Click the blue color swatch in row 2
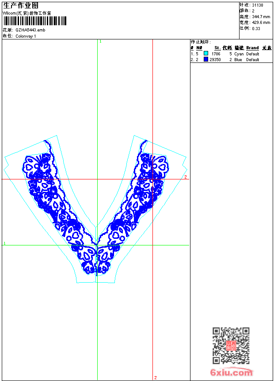The image size is (274, 381). (x=206, y=59)
